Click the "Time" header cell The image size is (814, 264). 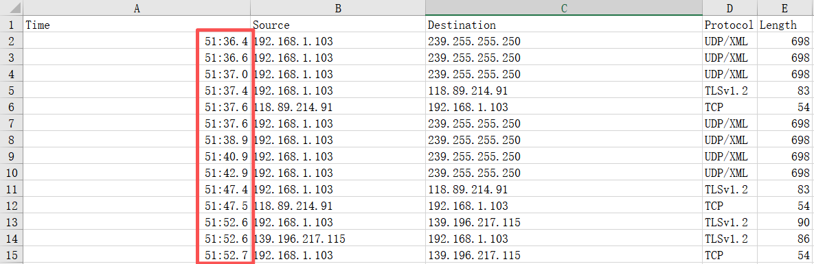(x=137, y=25)
